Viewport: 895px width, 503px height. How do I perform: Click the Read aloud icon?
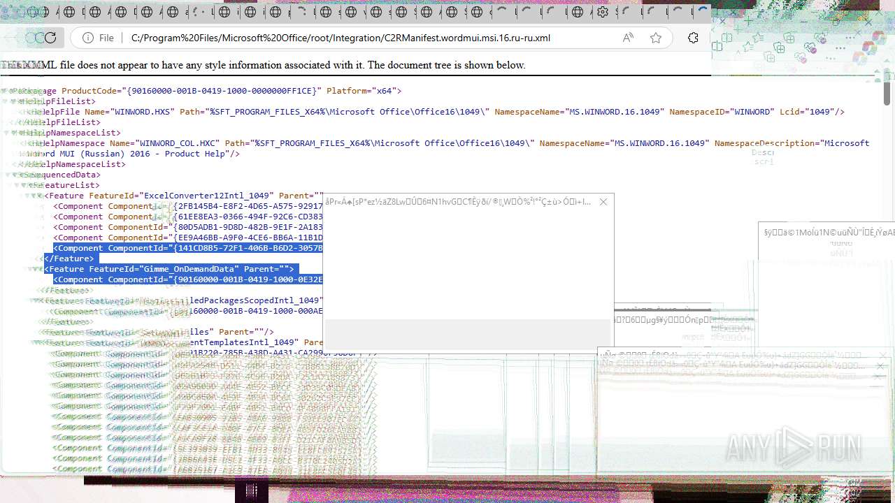point(628,38)
